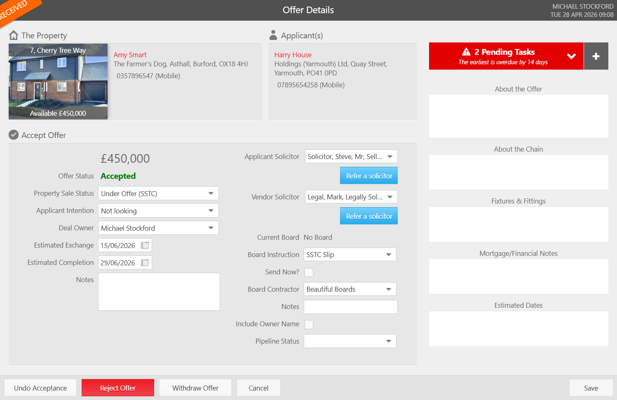Image resolution: width=617 pixels, height=400 pixels.
Task: Click Withdraw Offer button
Action: [x=195, y=388]
